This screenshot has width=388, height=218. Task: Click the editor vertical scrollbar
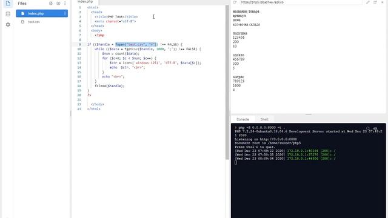[x=227, y=82]
